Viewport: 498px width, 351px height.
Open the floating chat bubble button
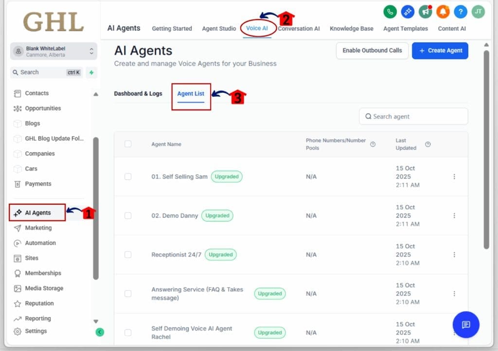(x=465, y=325)
